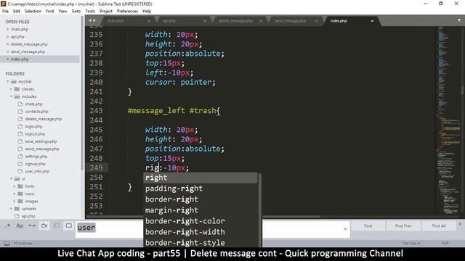Viewport: 465px width, 261px height.
Task: Open save_settings.php in sidebar
Action: [41, 141]
